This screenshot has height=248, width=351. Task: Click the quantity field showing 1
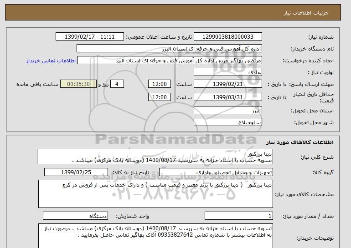point(239,216)
